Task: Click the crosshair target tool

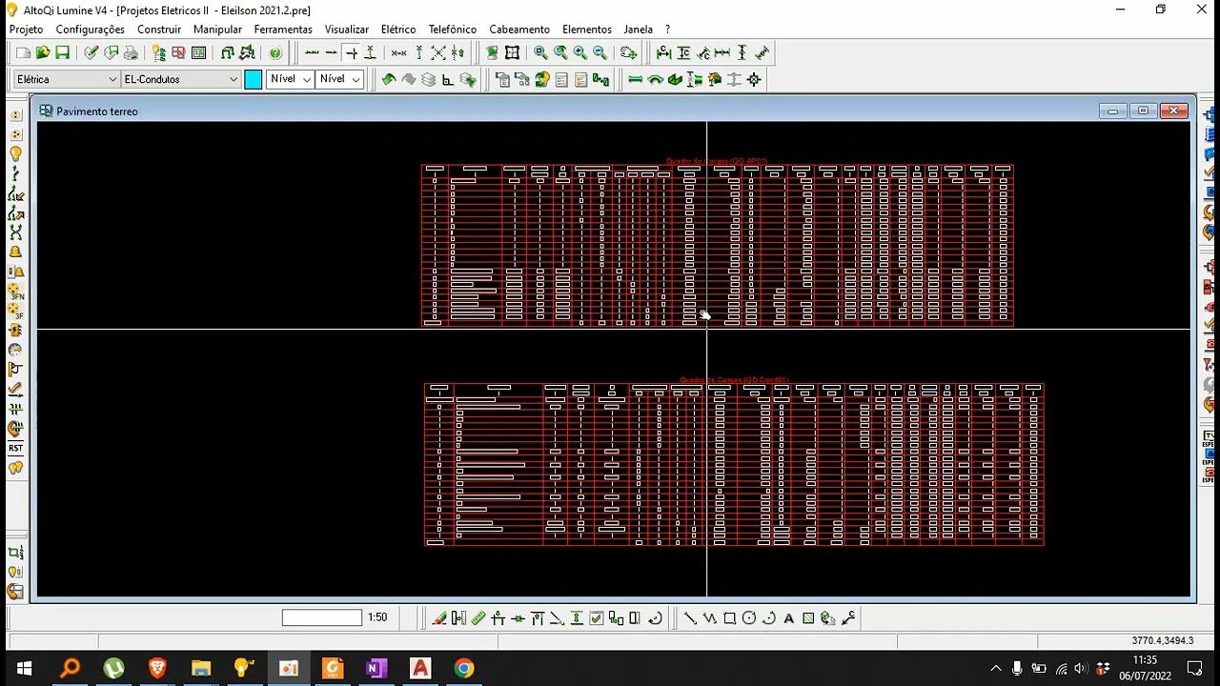Action: (754, 79)
